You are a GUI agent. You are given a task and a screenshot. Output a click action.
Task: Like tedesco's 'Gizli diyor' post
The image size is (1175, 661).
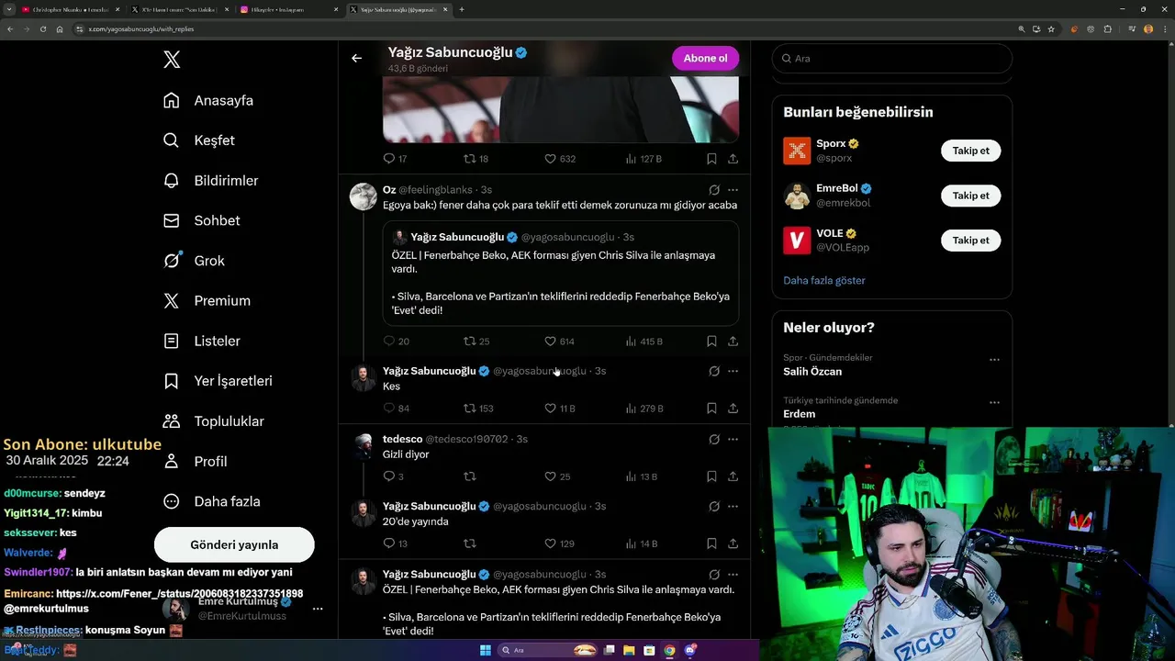click(557, 476)
